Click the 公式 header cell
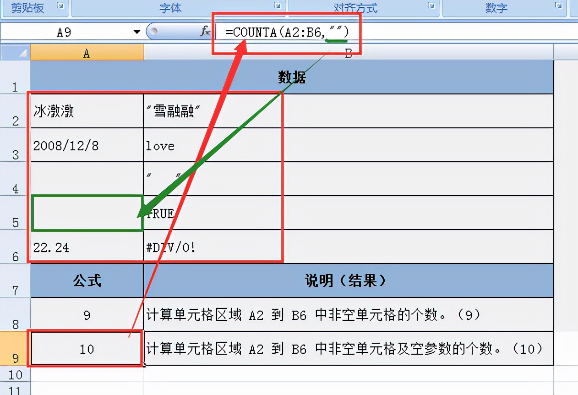The image size is (578, 395). point(87,280)
